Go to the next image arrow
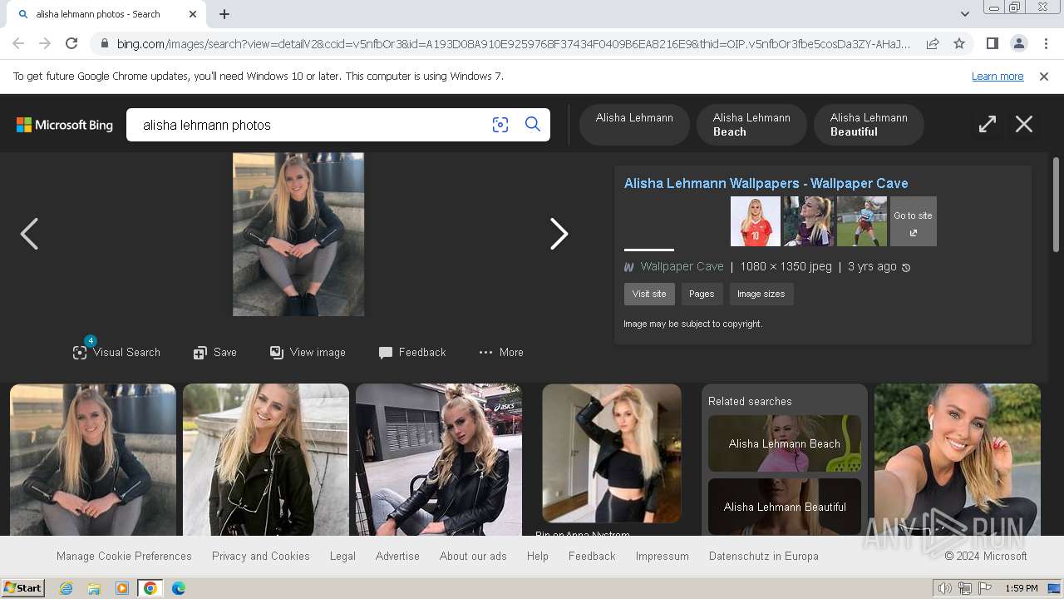The image size is (1064, 599). (559, 234)
